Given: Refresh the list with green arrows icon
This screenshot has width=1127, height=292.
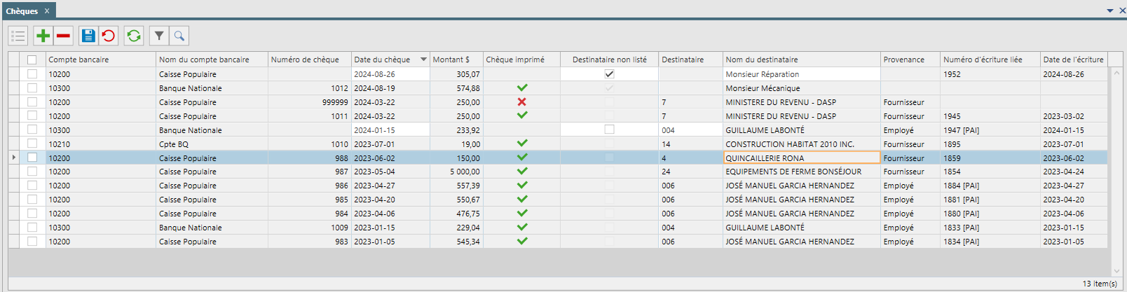Looking at the screenshot, I should [x=134, y=36].
